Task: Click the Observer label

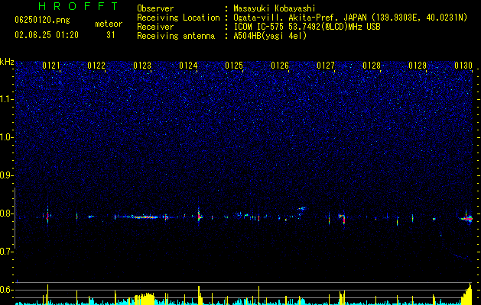Action: 155,8
